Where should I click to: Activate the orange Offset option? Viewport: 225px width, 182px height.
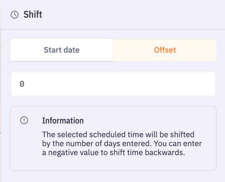tap(165, 50)
